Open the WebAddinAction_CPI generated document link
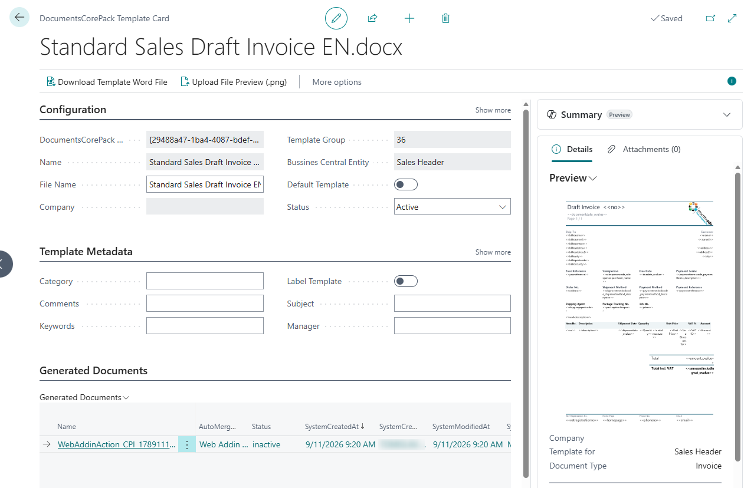Screen dimensions: 754x488 [x=117, y=445]
